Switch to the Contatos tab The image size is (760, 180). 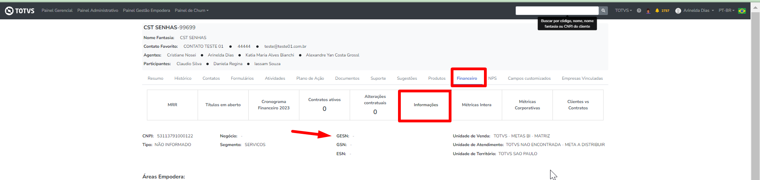(211, 78)
